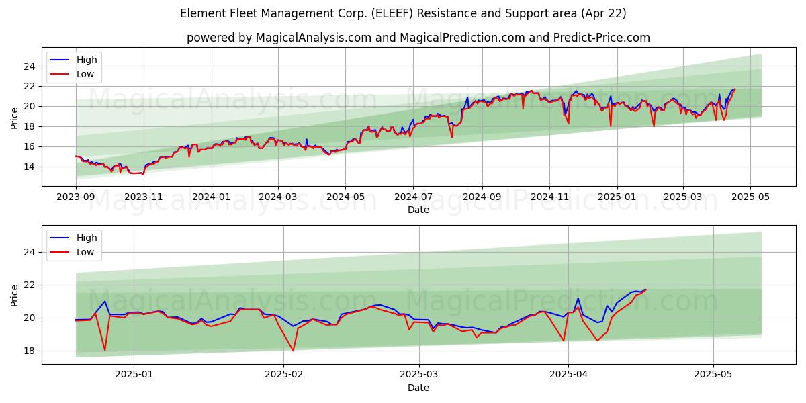Click the 18 y-axis tick in bottom chart
The height and width of the screenshot is (403, 806).
click(x=30, y=351)
